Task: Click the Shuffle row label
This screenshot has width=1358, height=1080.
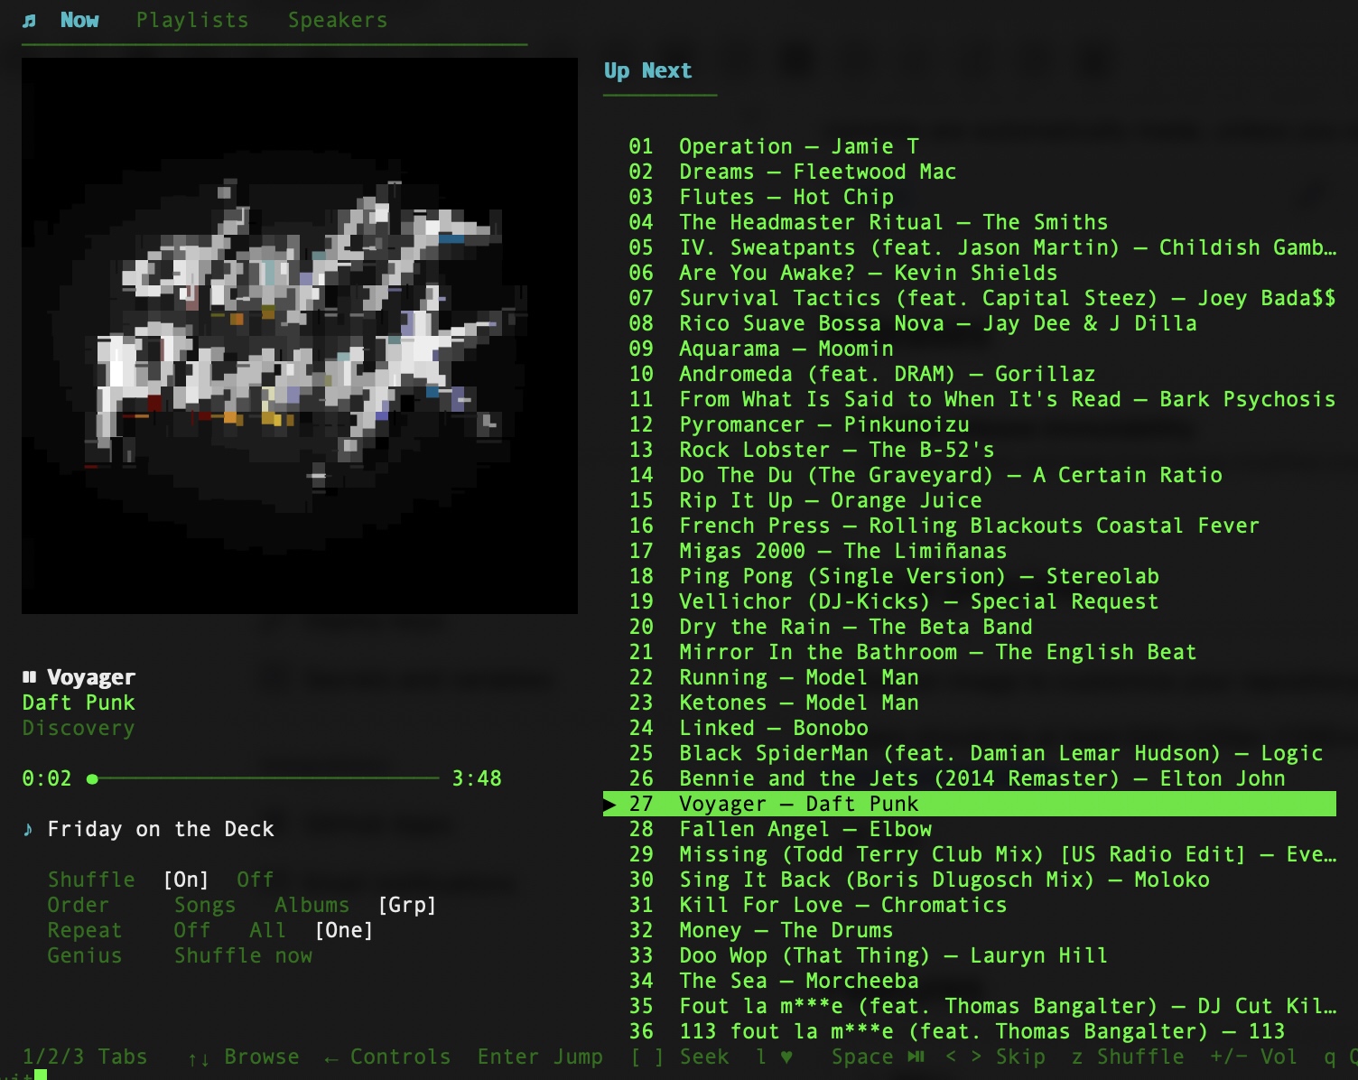Action: coord(91,880)
